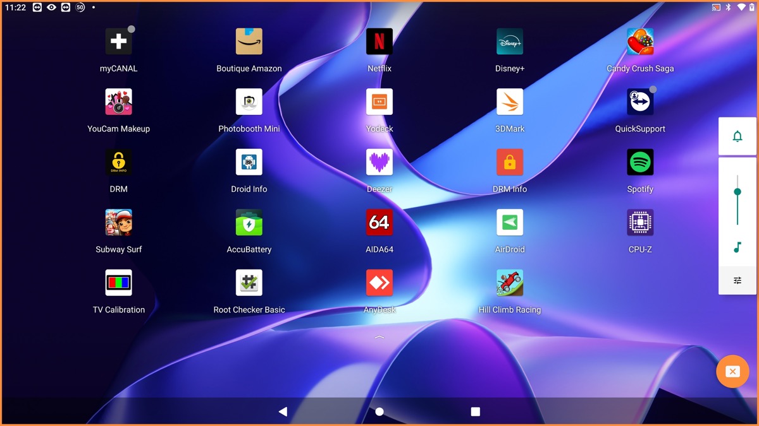Tap the music note media icon
The image size is (759, 426).
[x=737, y=247]
